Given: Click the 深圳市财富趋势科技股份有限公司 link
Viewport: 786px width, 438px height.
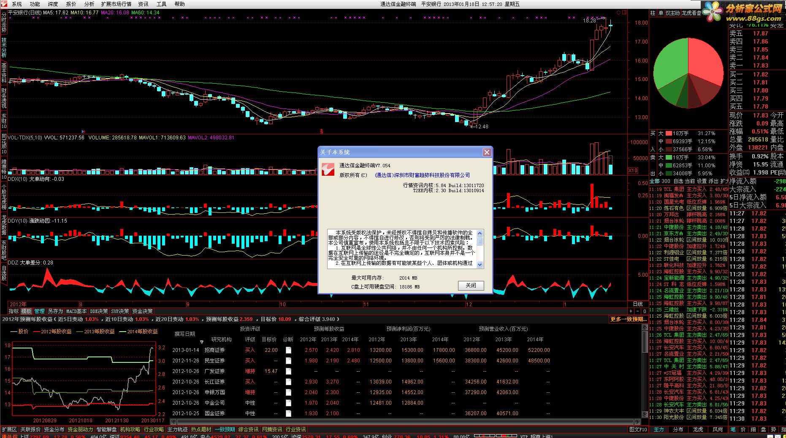Looking at the screenshot, I should click(x=422, y=175).
